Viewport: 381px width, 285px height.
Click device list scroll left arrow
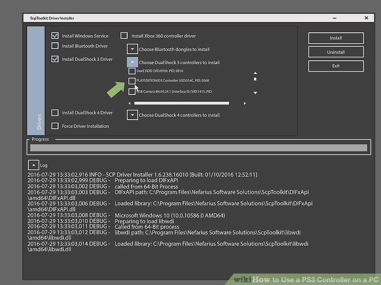point(129,103)
